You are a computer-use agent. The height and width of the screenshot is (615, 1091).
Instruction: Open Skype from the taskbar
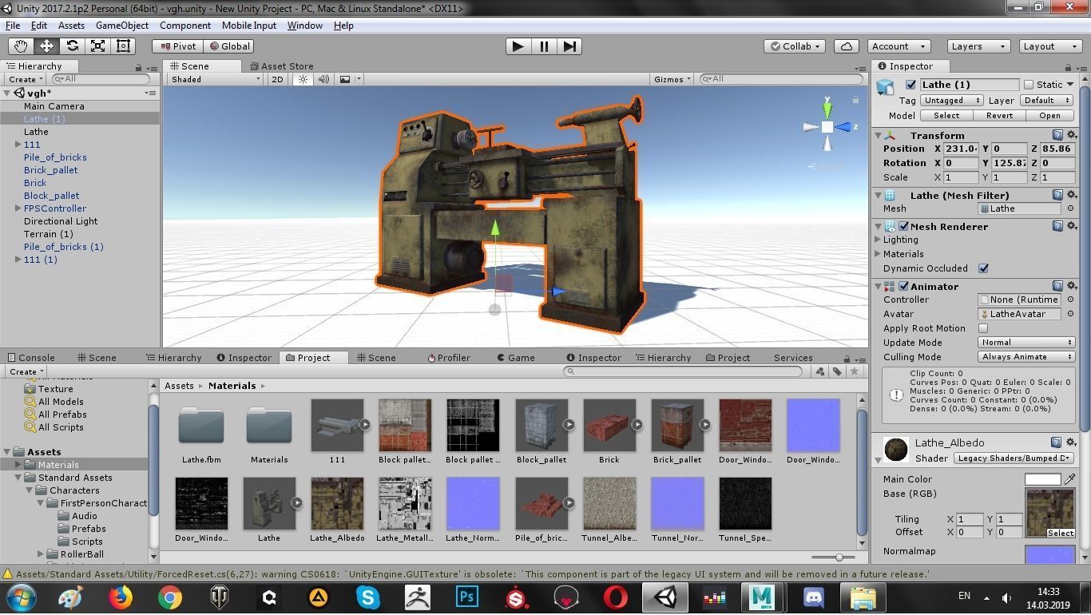point(368,597)
